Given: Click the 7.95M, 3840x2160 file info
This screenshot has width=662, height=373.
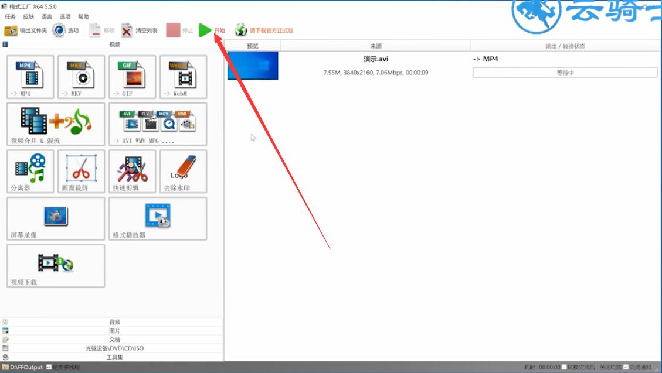Looking at the screenshot, I should click(x=376, y=73).
